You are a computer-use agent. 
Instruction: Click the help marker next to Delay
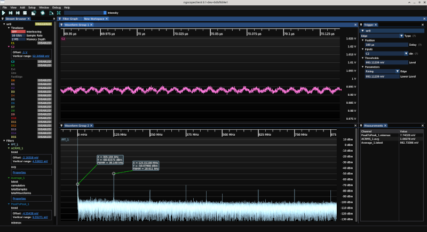coord(420,45)
